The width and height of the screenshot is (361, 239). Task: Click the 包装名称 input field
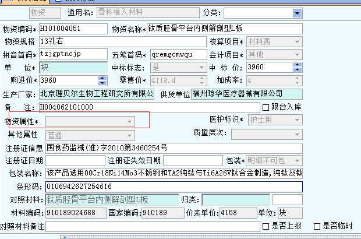(x=174, y=173)
